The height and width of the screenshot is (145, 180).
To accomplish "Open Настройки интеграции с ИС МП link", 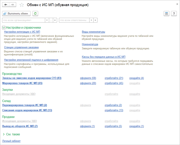I will tap(22, 32).
